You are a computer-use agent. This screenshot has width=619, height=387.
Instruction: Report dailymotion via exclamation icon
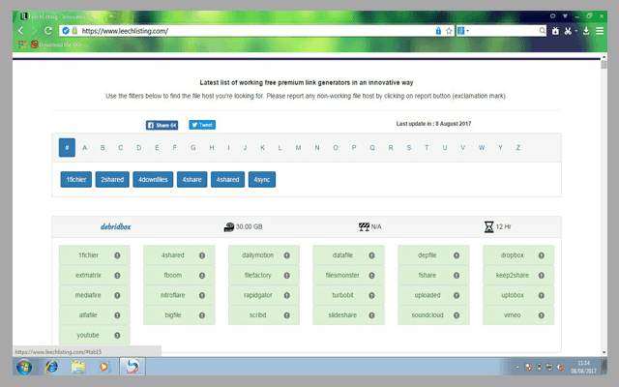click(287, 255)
